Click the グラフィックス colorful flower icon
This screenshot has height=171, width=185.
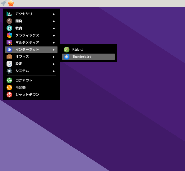[9, 35]
